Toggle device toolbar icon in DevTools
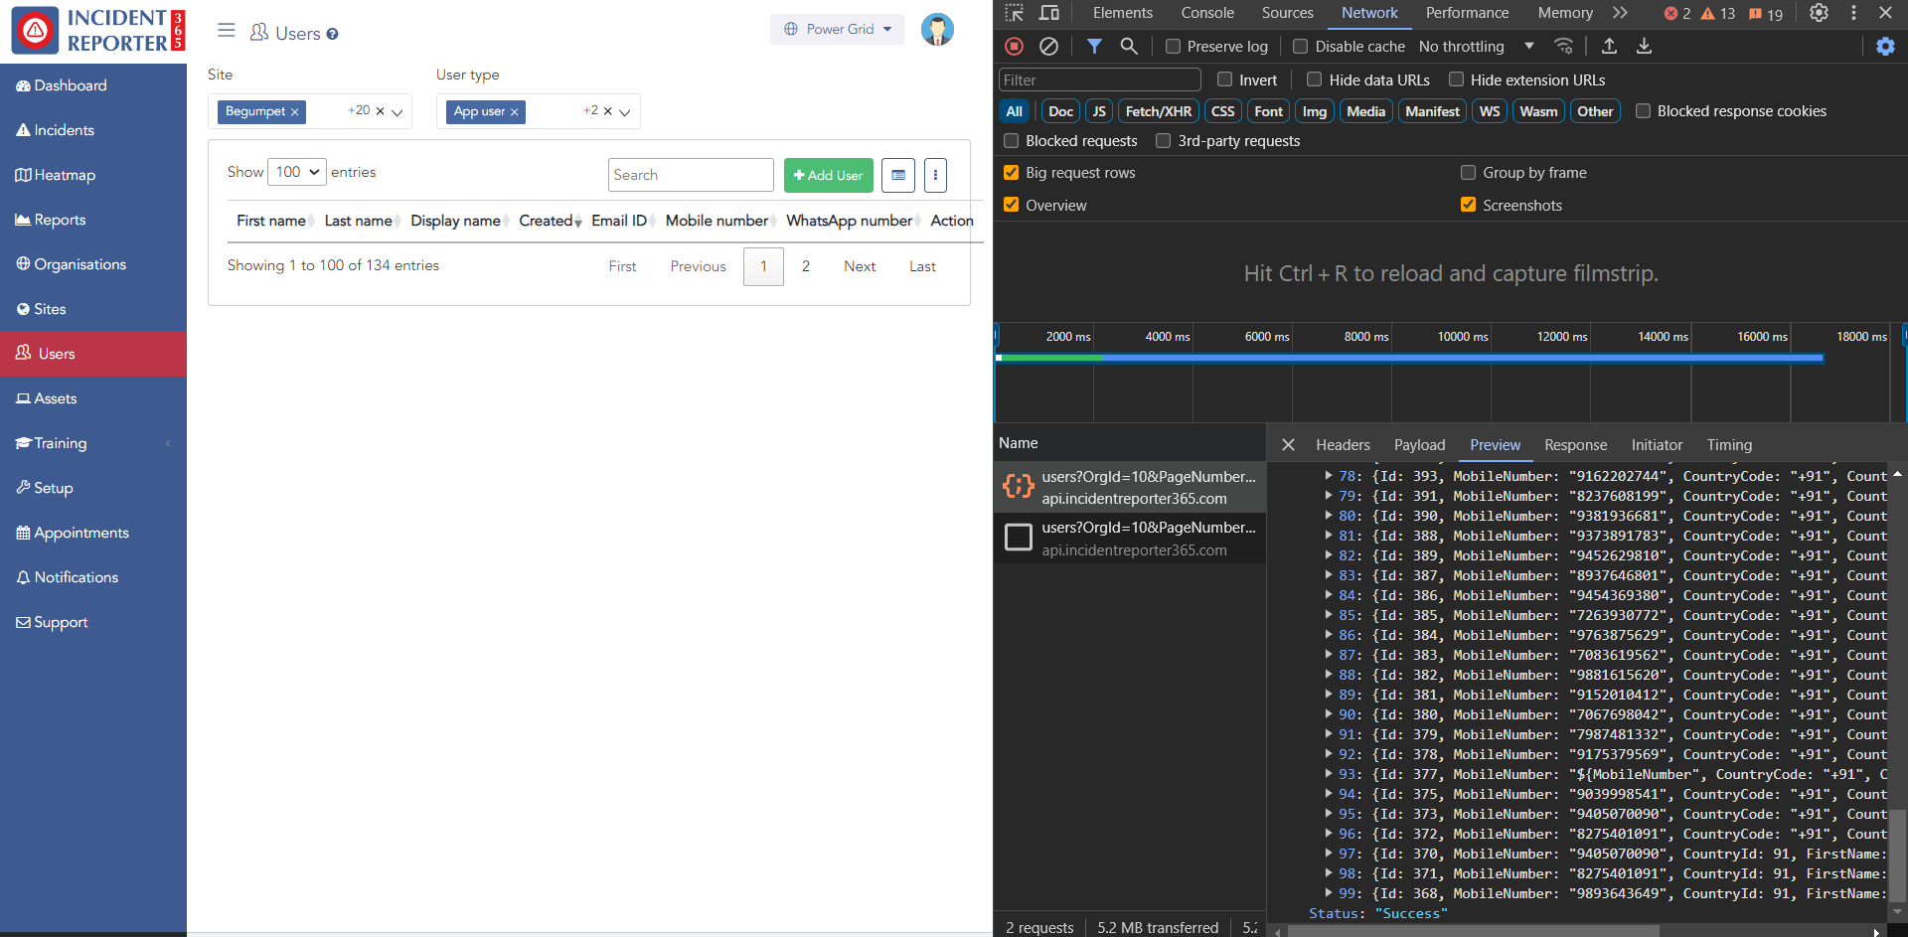The width and height of the screenshot is (1908, 937). click(1048, 13)
